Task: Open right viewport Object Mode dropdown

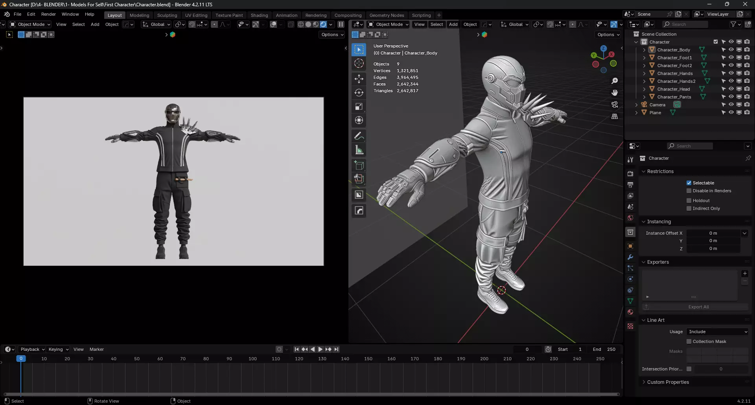Action: point(388,24)
